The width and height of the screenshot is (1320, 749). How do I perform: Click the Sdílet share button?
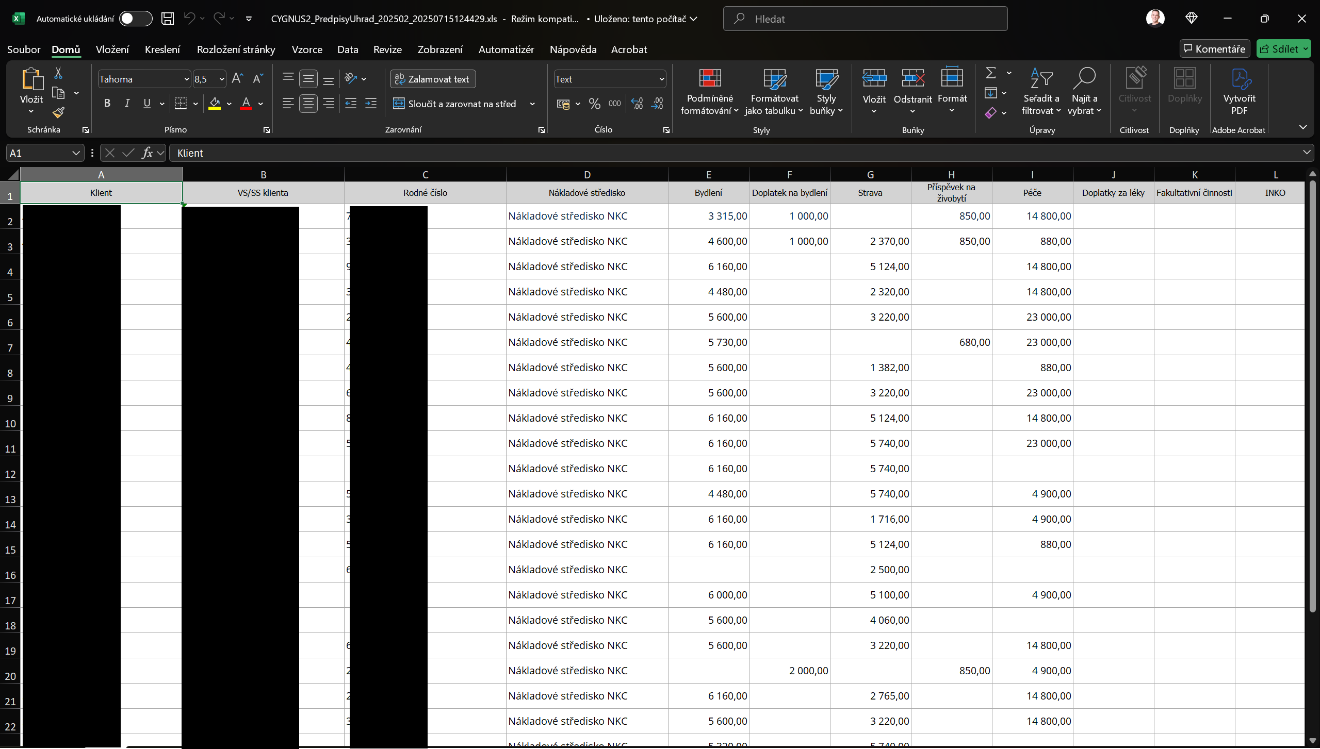1279,49
